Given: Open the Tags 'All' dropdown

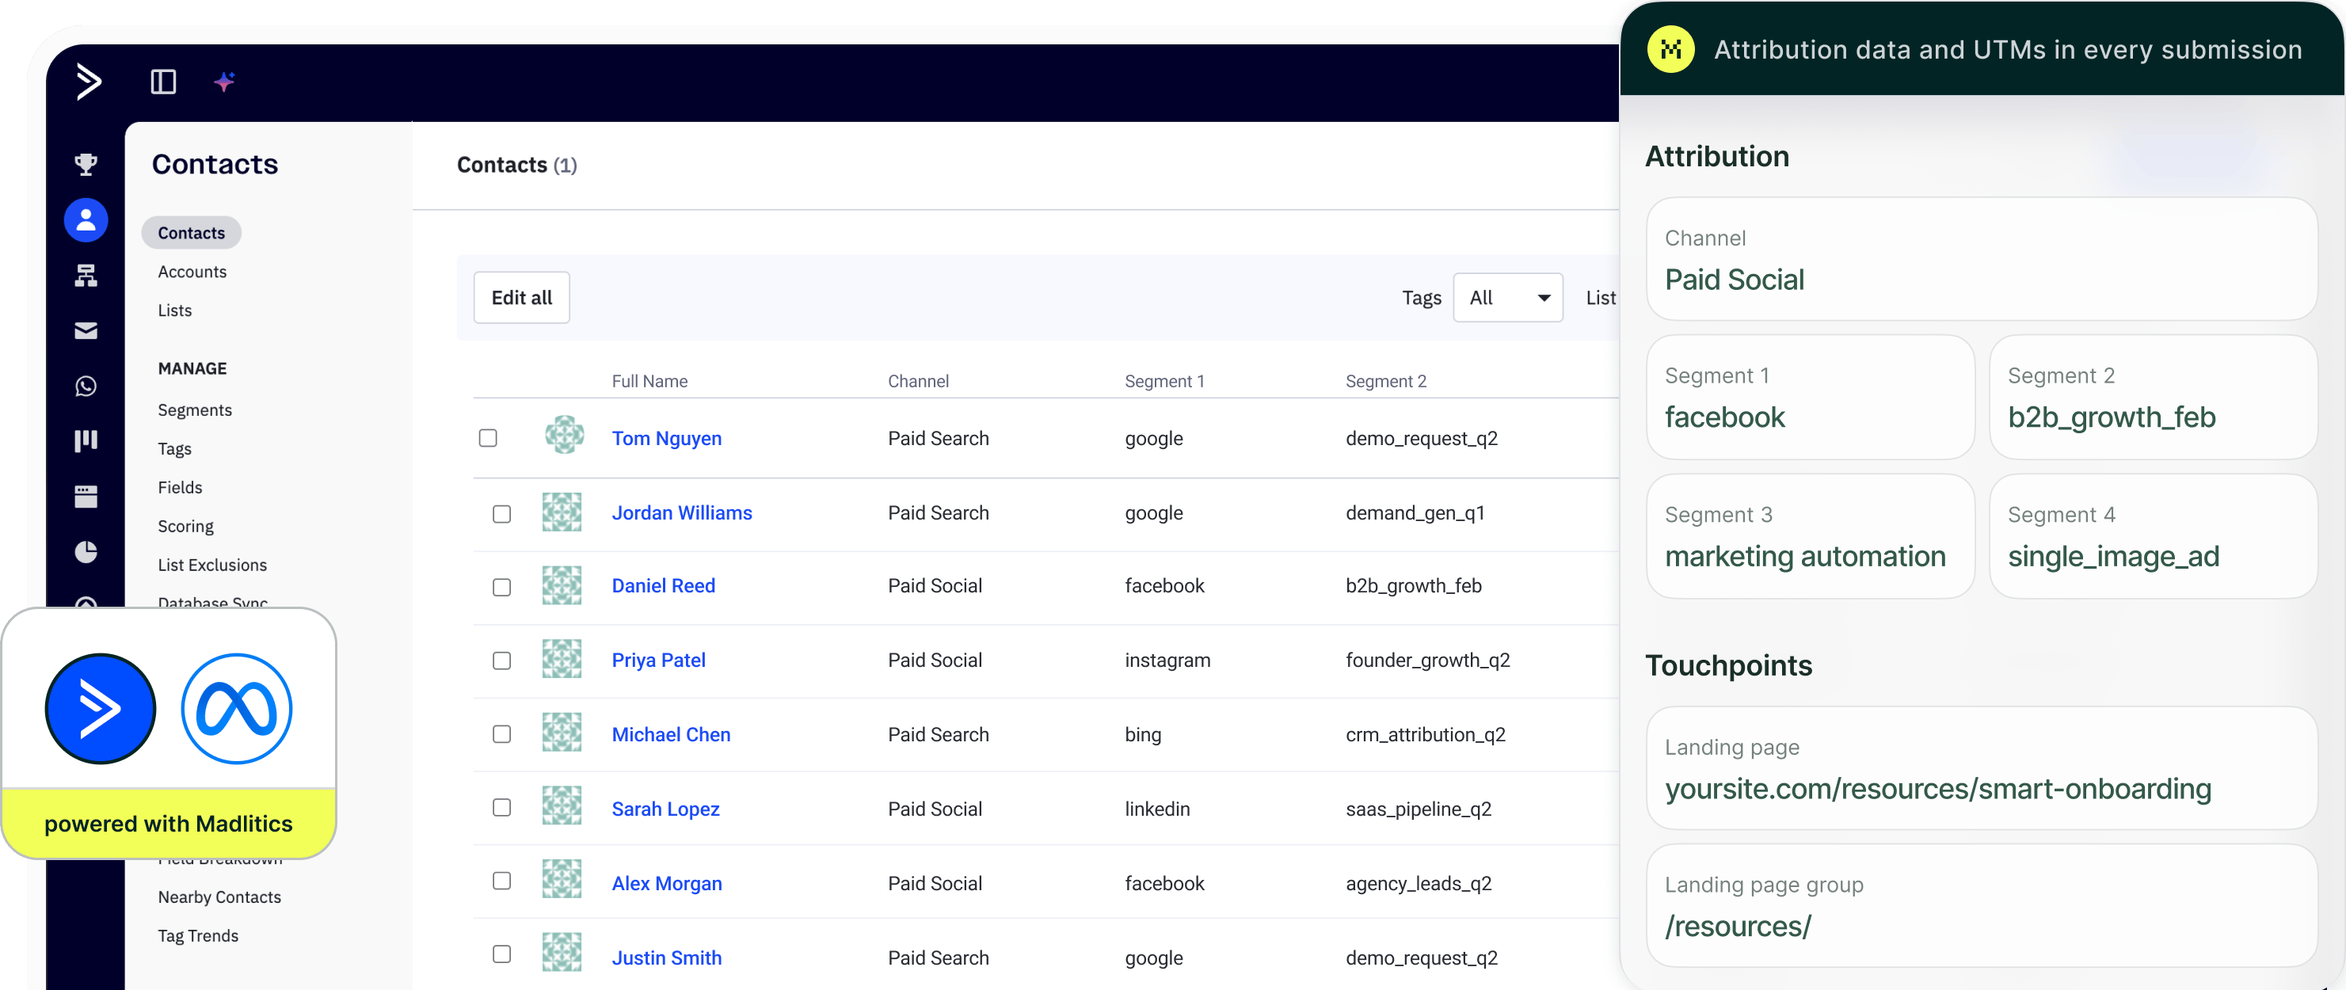Looking at the screenshot, I should 1508,298.
